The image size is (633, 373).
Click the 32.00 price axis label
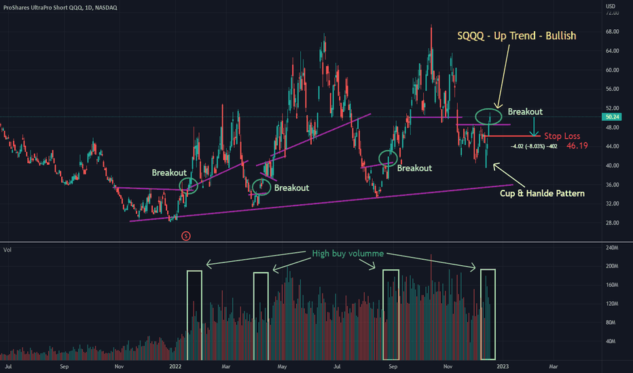pos(612,203)
